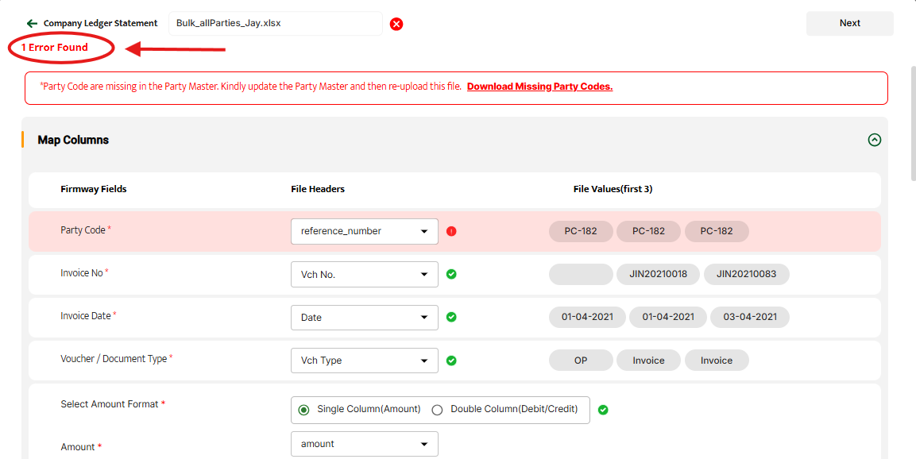
Task: Open the Voucher Type Vch Type dropdown
Action: [x=364, y=361]
